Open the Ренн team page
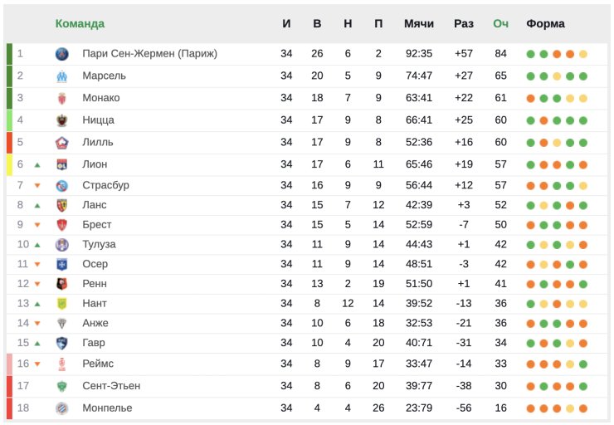This screenshot has width=614, height=425. click(x=95, y=284)
